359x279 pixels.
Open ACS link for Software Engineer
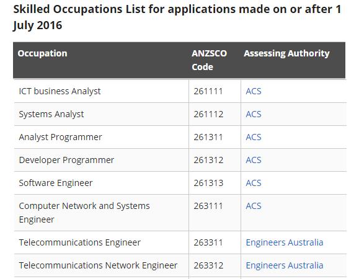[253, 183]
